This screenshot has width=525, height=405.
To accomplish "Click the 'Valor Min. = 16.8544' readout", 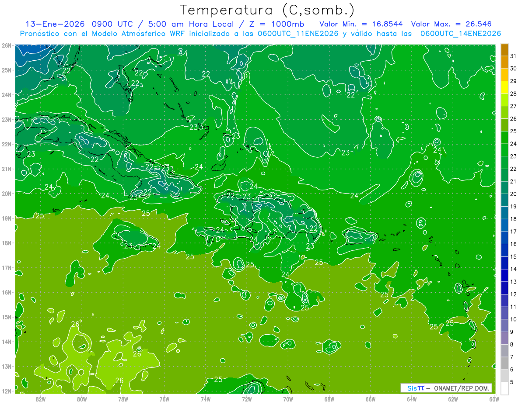I will 361,24.
